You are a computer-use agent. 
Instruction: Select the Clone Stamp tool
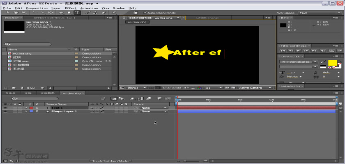[95, 13]
